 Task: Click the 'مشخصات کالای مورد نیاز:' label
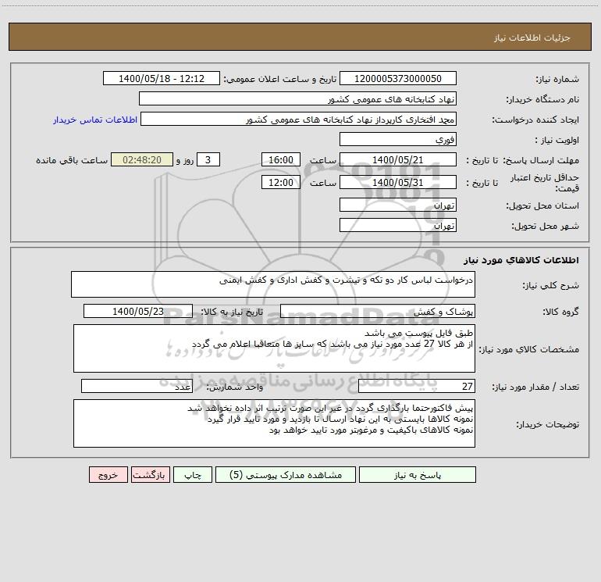coord(531,349)
